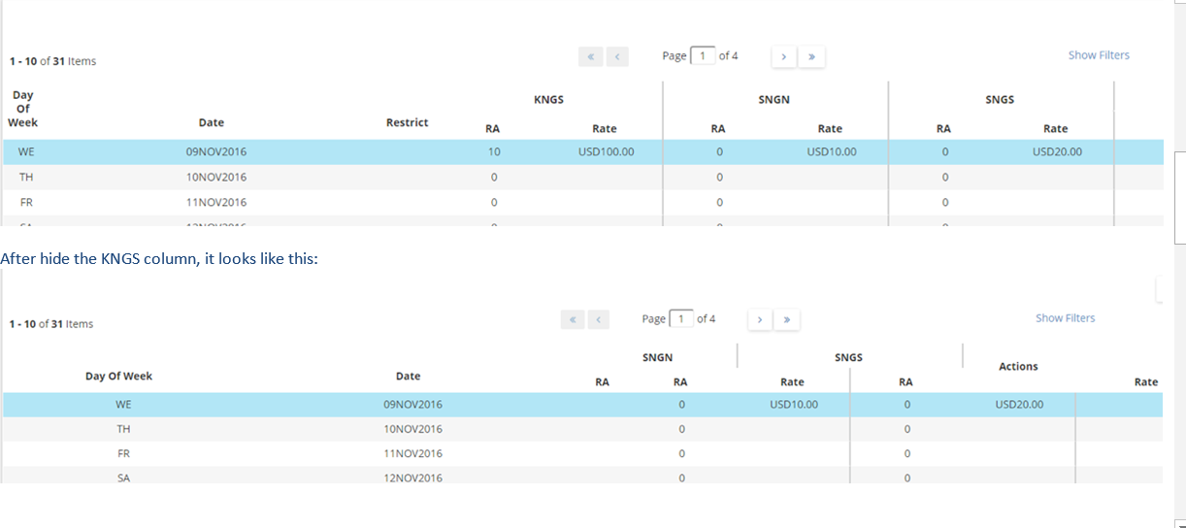Screen dimensions: 1186x528
Task: Click last page arrow in bottom grid pager
Action: point(787,319)
